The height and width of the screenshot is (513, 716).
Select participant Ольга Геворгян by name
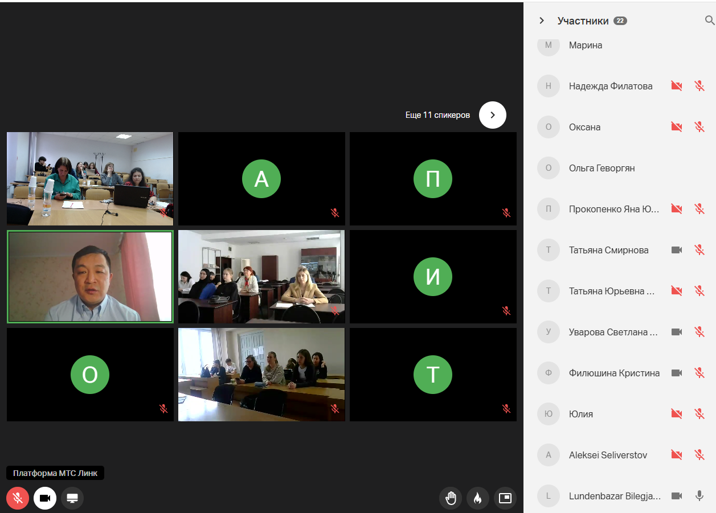click(x=602, y=168)
